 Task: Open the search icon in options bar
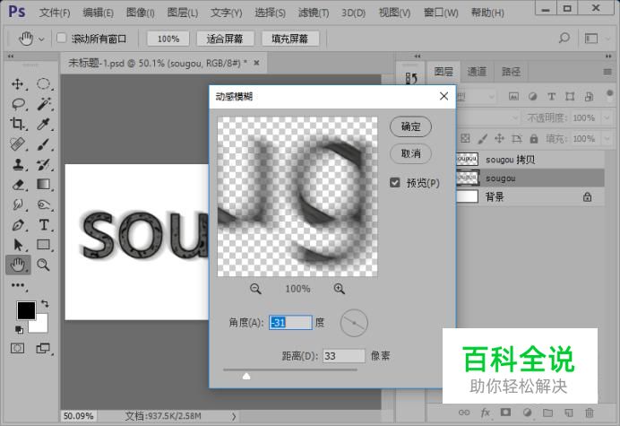(564, 38)
